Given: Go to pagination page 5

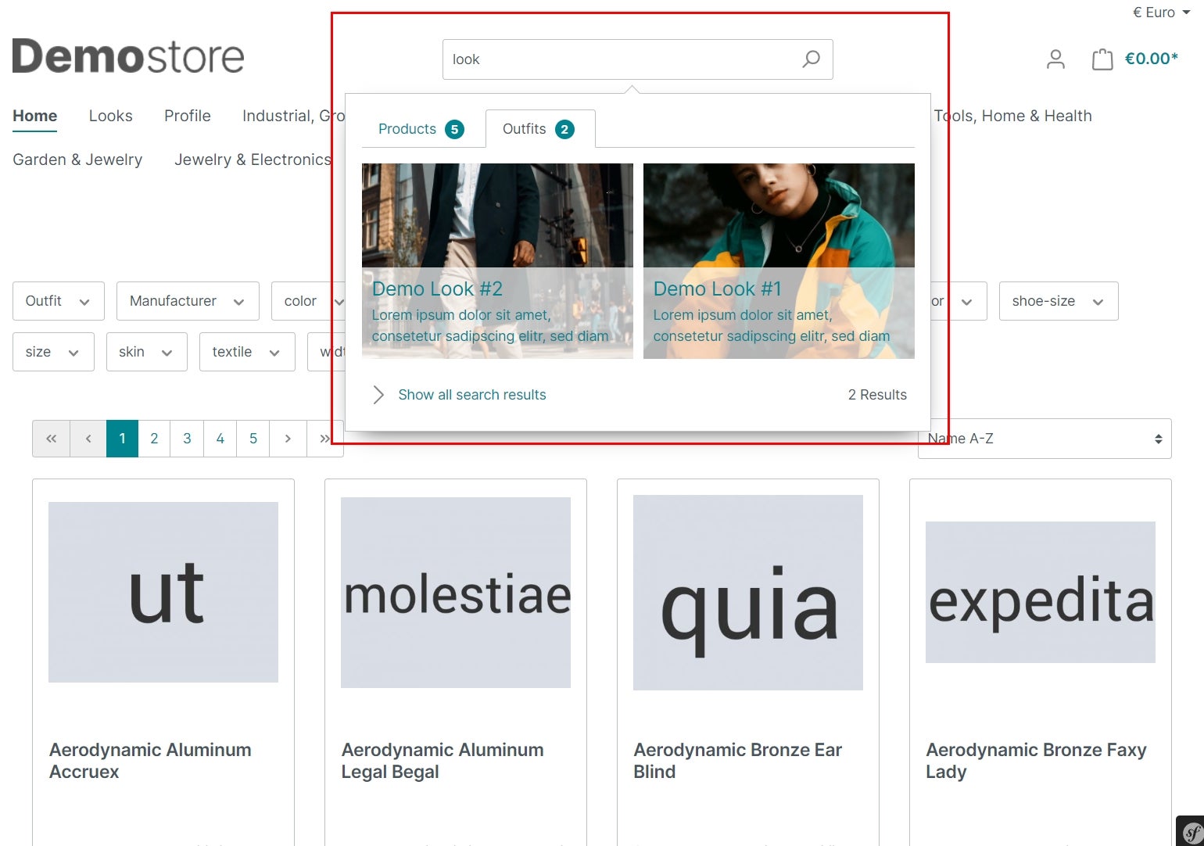Looking at the screenshot, I should tap(253, 439).
